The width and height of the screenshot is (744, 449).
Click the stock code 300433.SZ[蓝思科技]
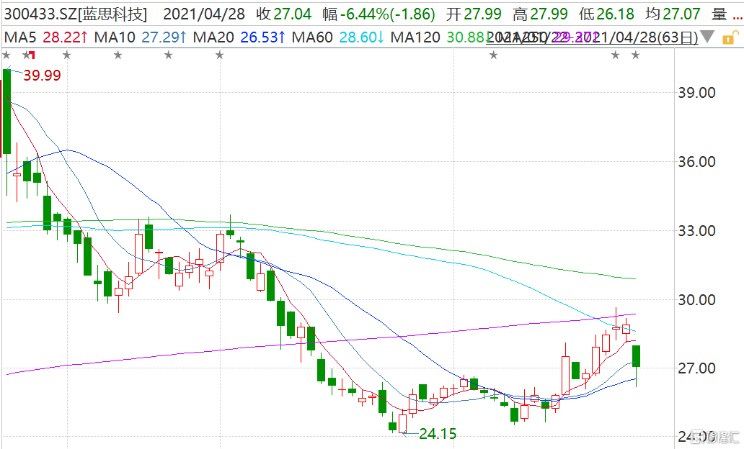click(x=76, y=14)
